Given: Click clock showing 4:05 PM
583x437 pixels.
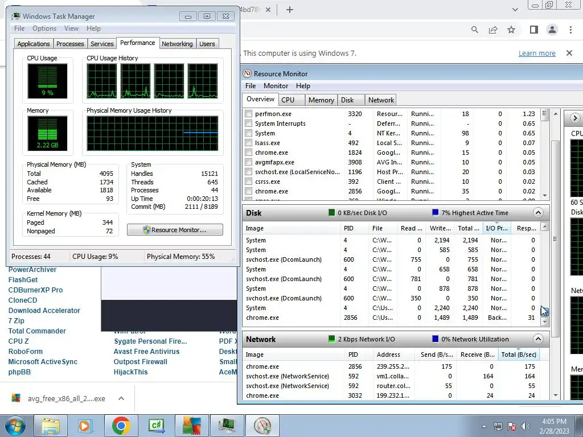Looking at the screenshot, I should click(554, 422).
